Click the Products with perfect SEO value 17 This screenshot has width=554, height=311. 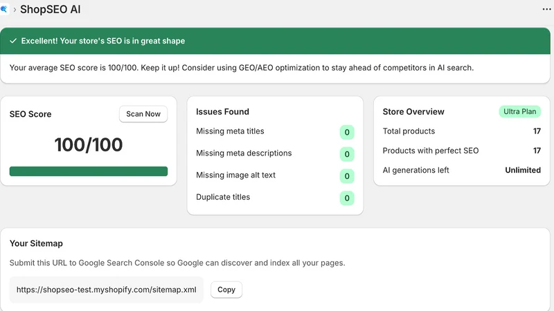pos(537,151)
